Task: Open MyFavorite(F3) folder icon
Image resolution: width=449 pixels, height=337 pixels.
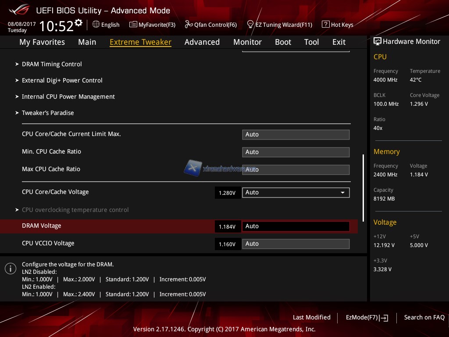Action: coord(133,25)
